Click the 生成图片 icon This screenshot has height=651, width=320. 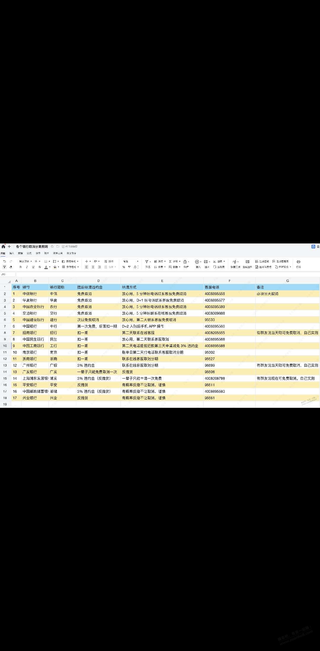[247, 262]
